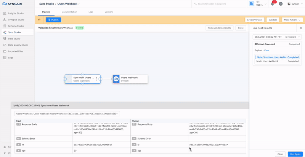Screen dimensions: 305x157
Task: Switch to the Pipeline tab
Action: [46, 12]
